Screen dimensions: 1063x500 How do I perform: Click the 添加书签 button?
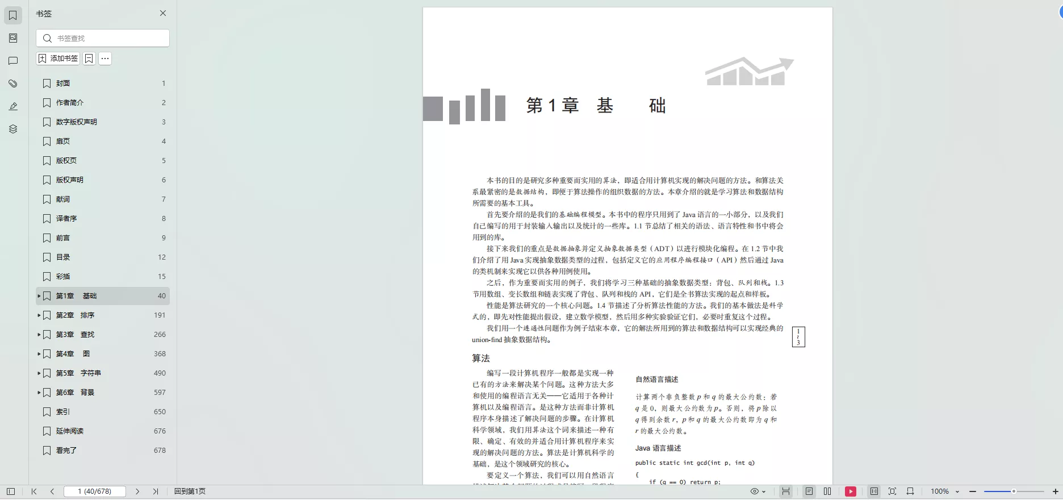[58, 59]
